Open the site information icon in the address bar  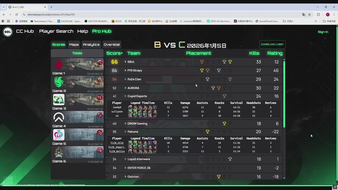tap(24, 14)
